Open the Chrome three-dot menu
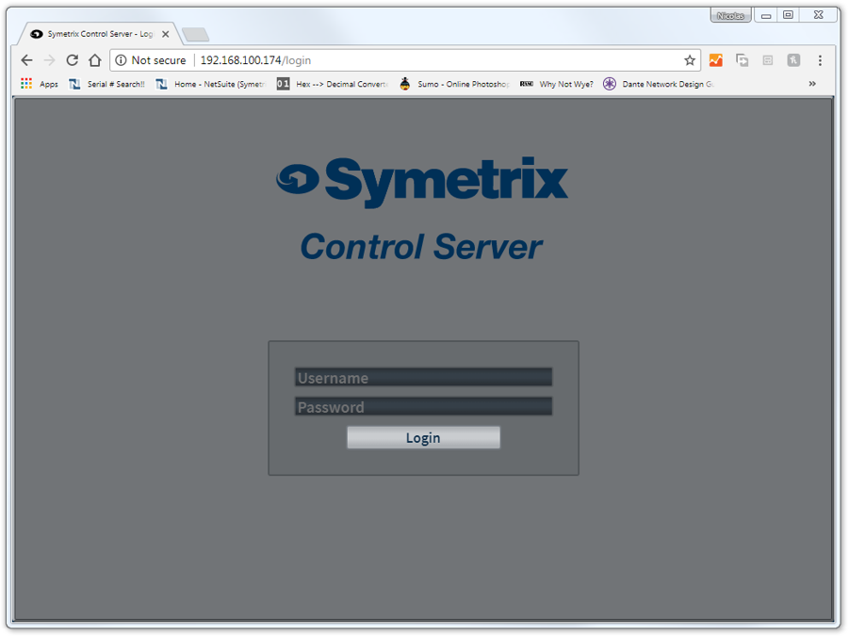 coord(820,60)
